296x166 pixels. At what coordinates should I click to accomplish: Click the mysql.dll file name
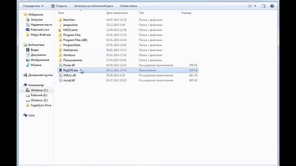coord(69,80)
